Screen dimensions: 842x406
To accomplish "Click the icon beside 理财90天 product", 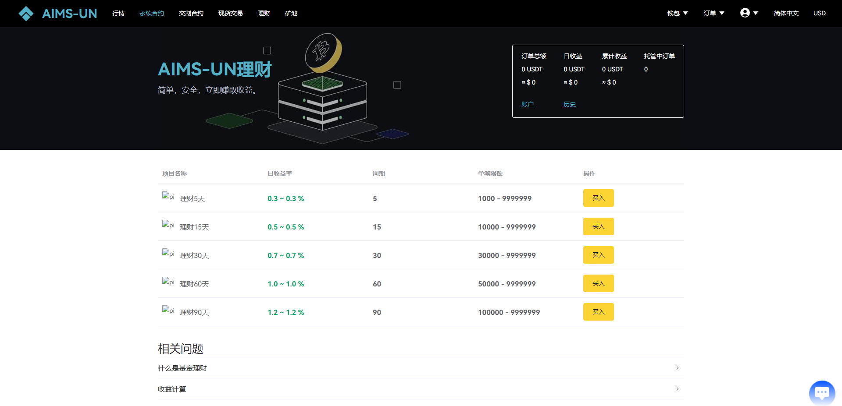I will pos(168,311).
